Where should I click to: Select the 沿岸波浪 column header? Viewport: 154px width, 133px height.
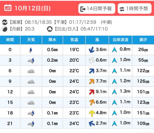point(121,40)
